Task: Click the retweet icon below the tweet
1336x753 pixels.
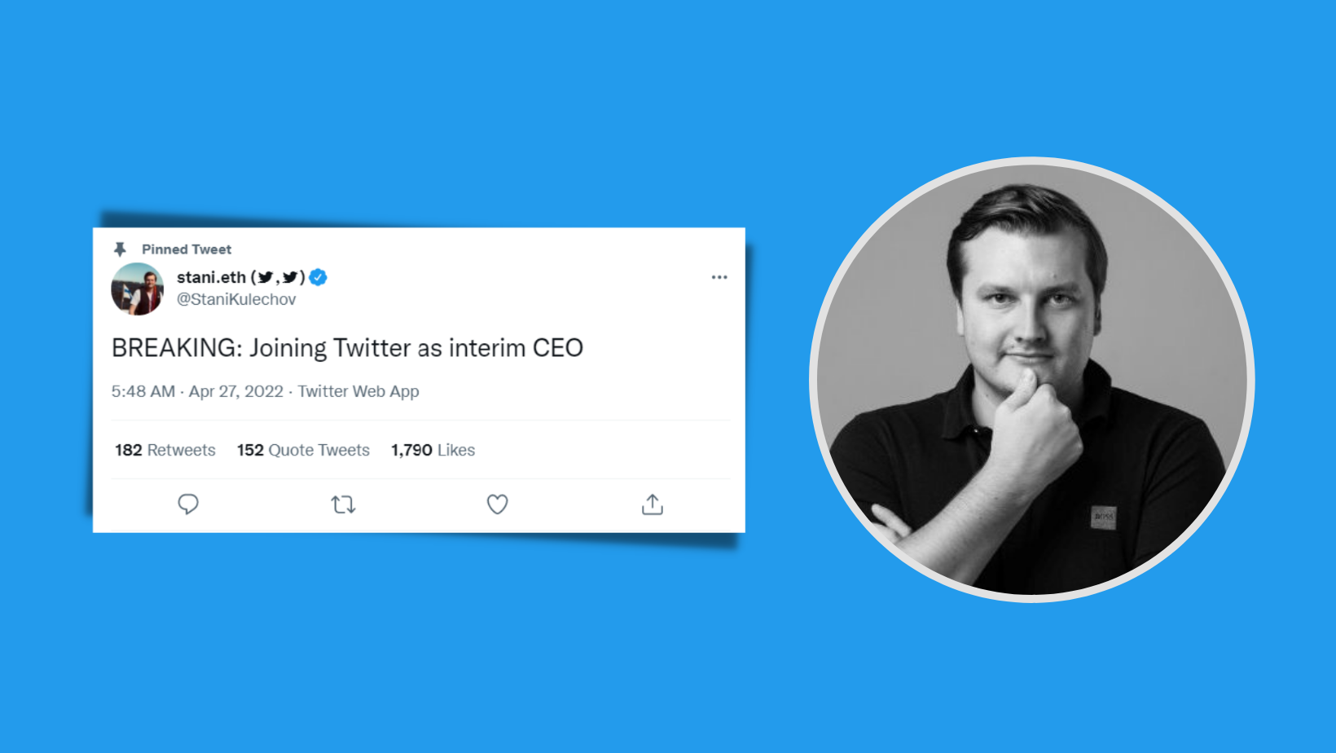Action: 343,504
